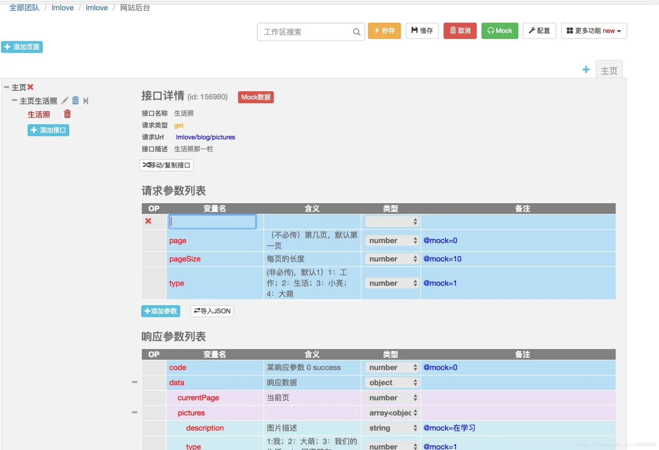Click the skip-forward icon beside 主页生活照
The image size is (659, 450).
coord(86,101)
